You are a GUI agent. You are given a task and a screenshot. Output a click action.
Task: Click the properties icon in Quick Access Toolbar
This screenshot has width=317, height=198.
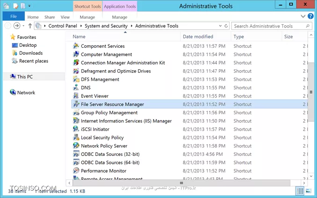pos(15,6)
